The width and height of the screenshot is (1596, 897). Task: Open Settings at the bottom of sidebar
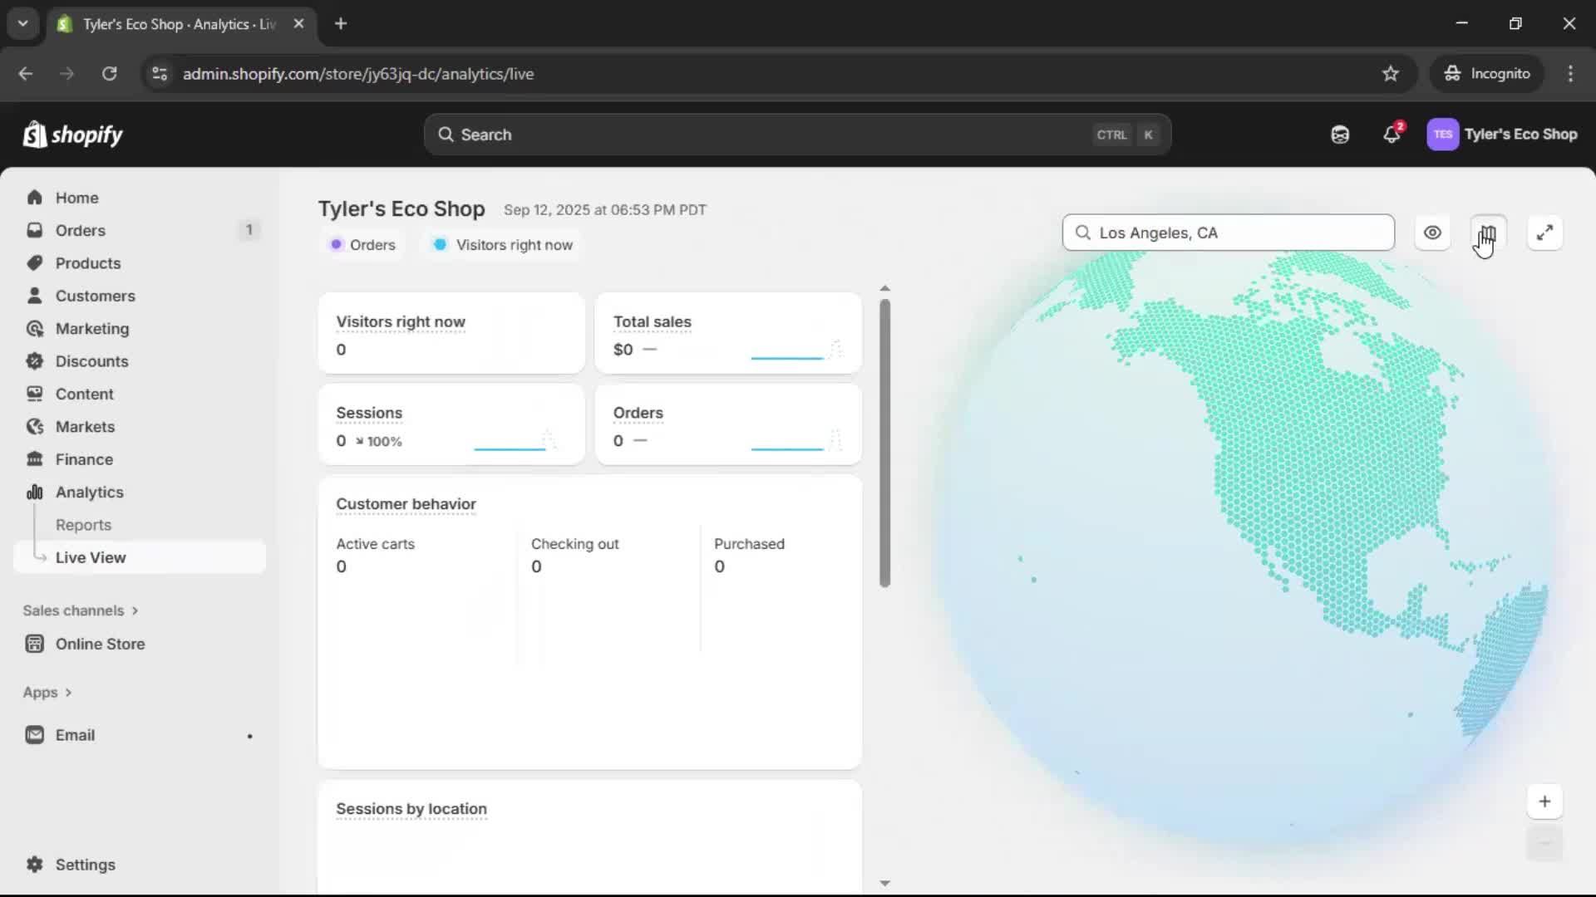pos(83,864)
